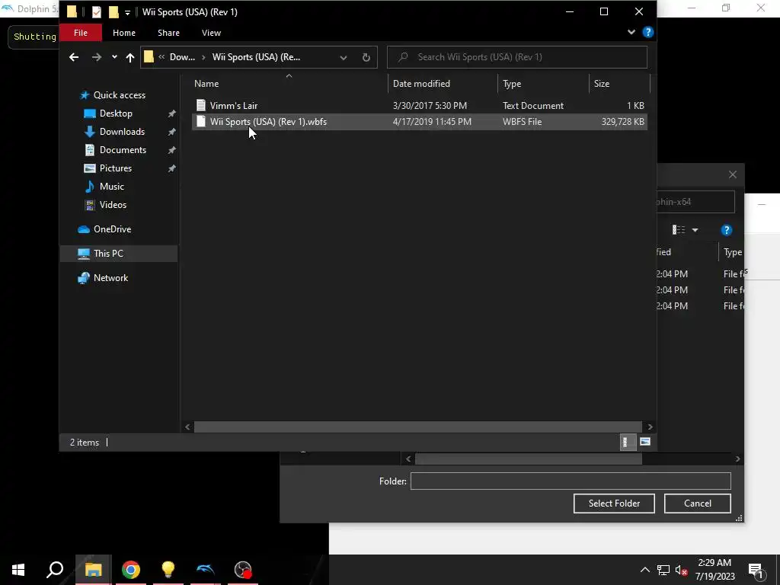Open the Dolphin emulator taskbar icon

click(x=206, y=570)
